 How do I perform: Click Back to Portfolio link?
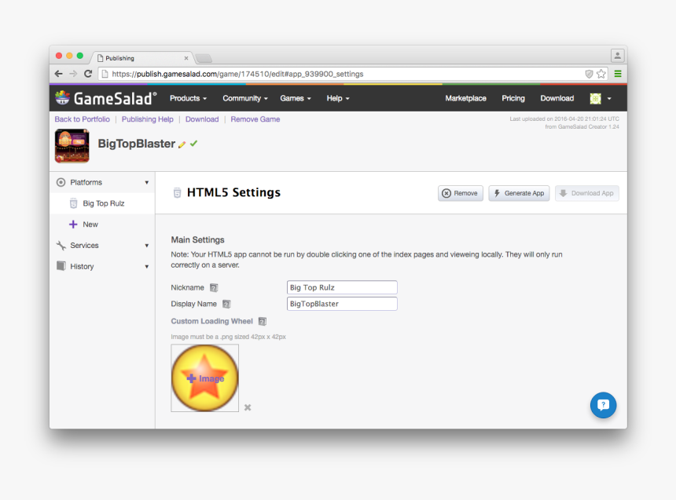(83, 119)
